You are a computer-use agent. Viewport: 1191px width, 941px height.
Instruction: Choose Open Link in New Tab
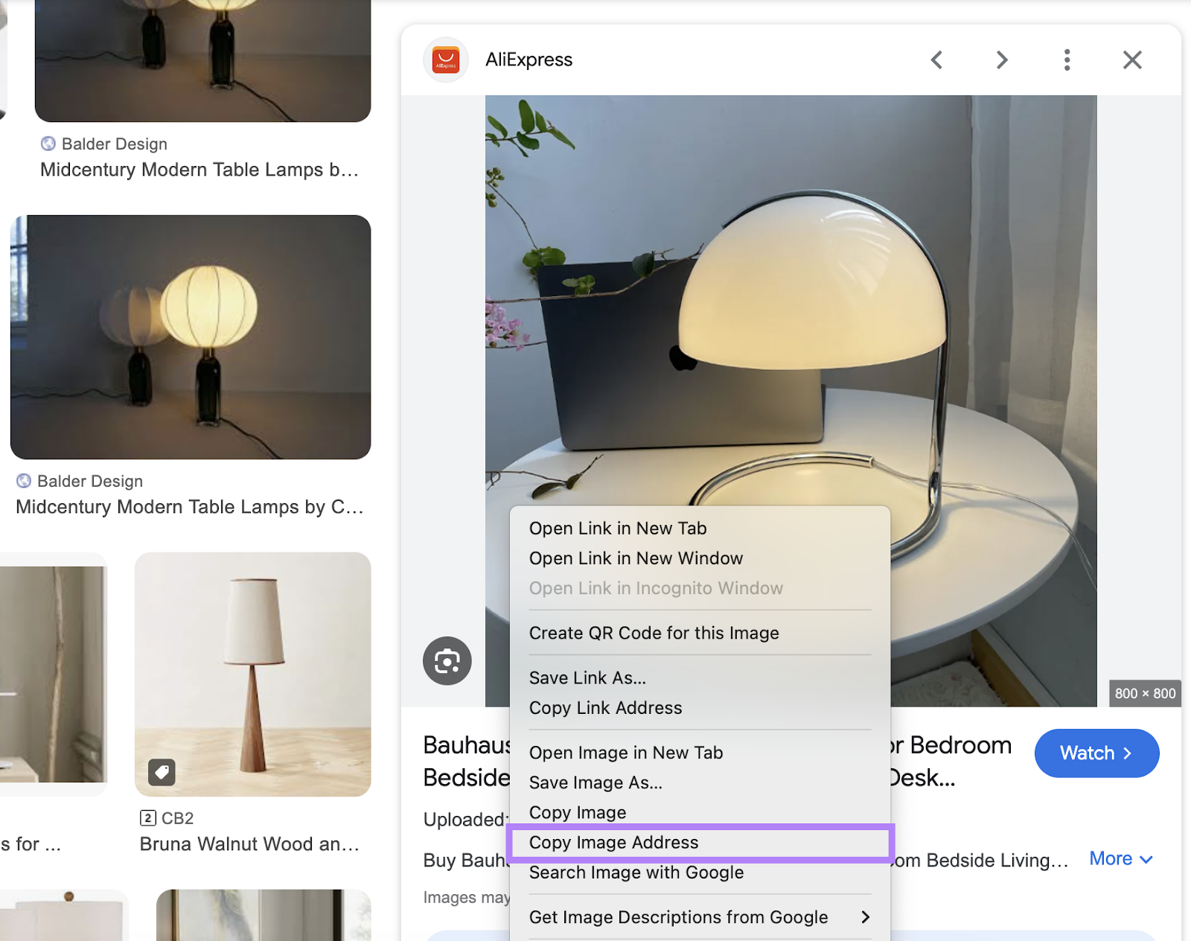pos(700,529)
